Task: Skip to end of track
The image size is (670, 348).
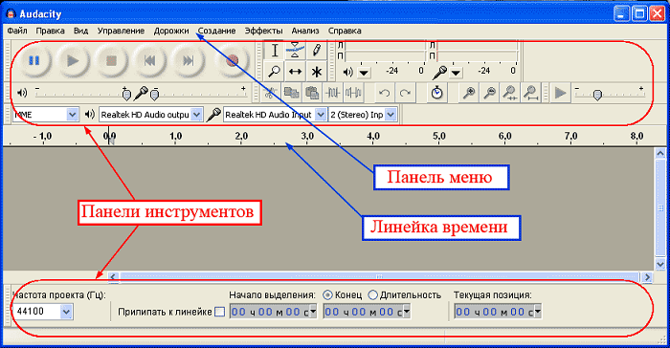Action: click(x=189, y=60)
